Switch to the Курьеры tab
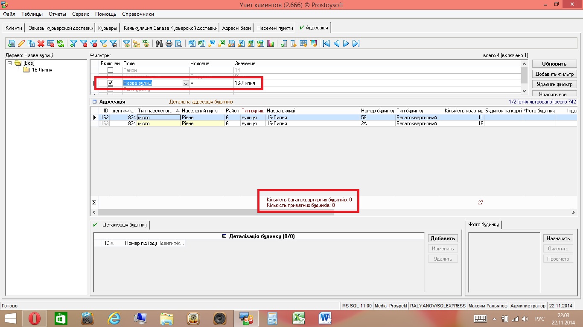The height and width of the screenshot is (327, 583). click(x=108, y=28)
